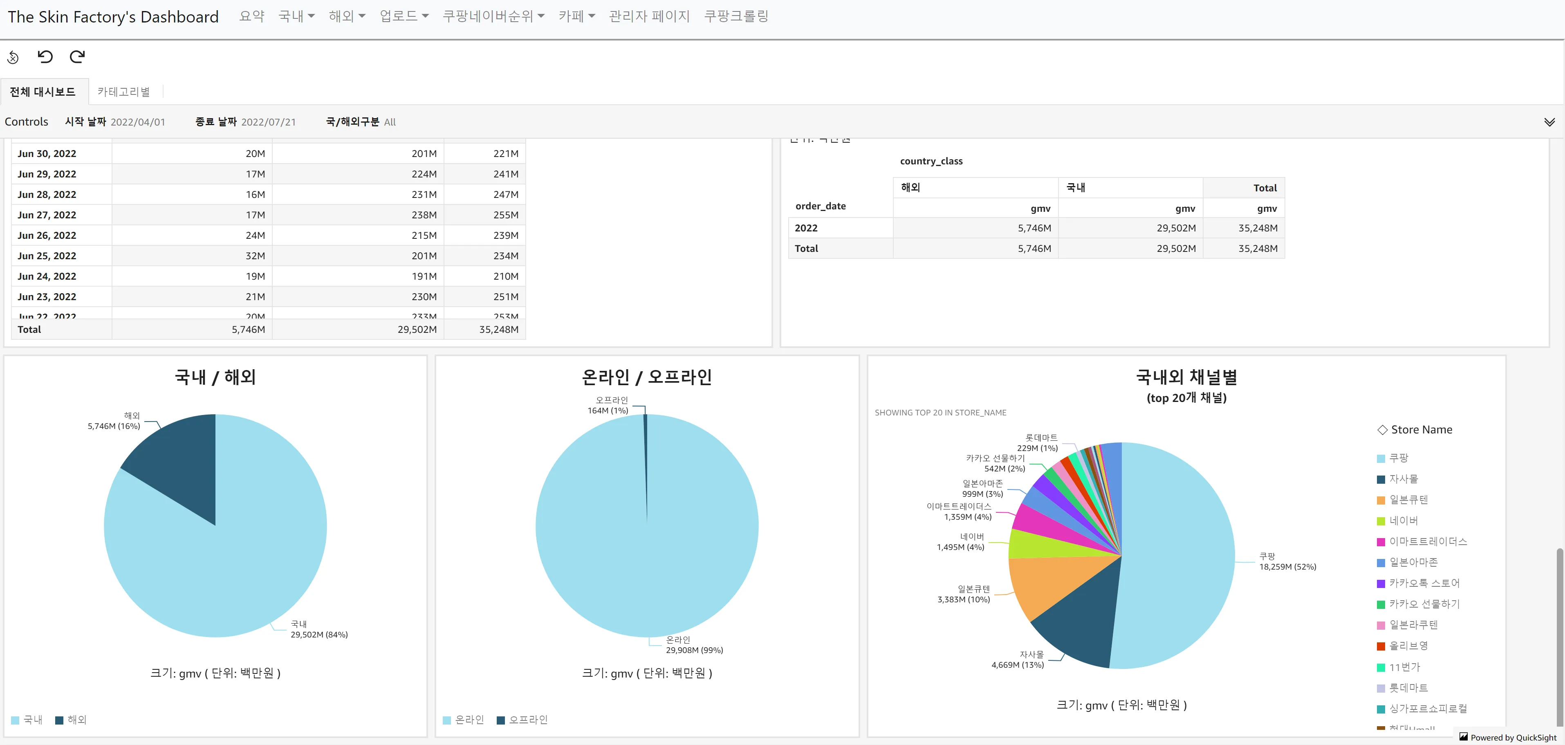
Task: Open the 카페 dropdown menu
Action: click(x=576, y=16)
